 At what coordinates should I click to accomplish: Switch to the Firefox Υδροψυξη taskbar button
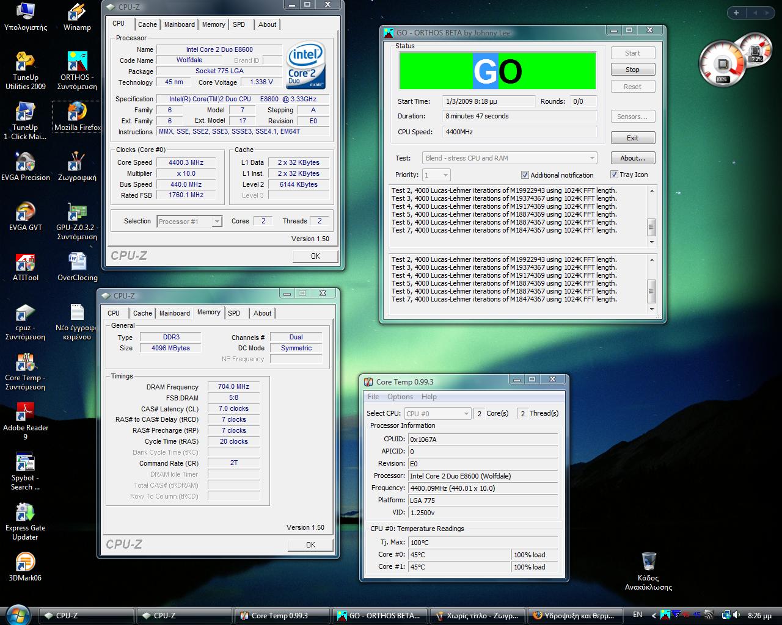click(575, 615)
